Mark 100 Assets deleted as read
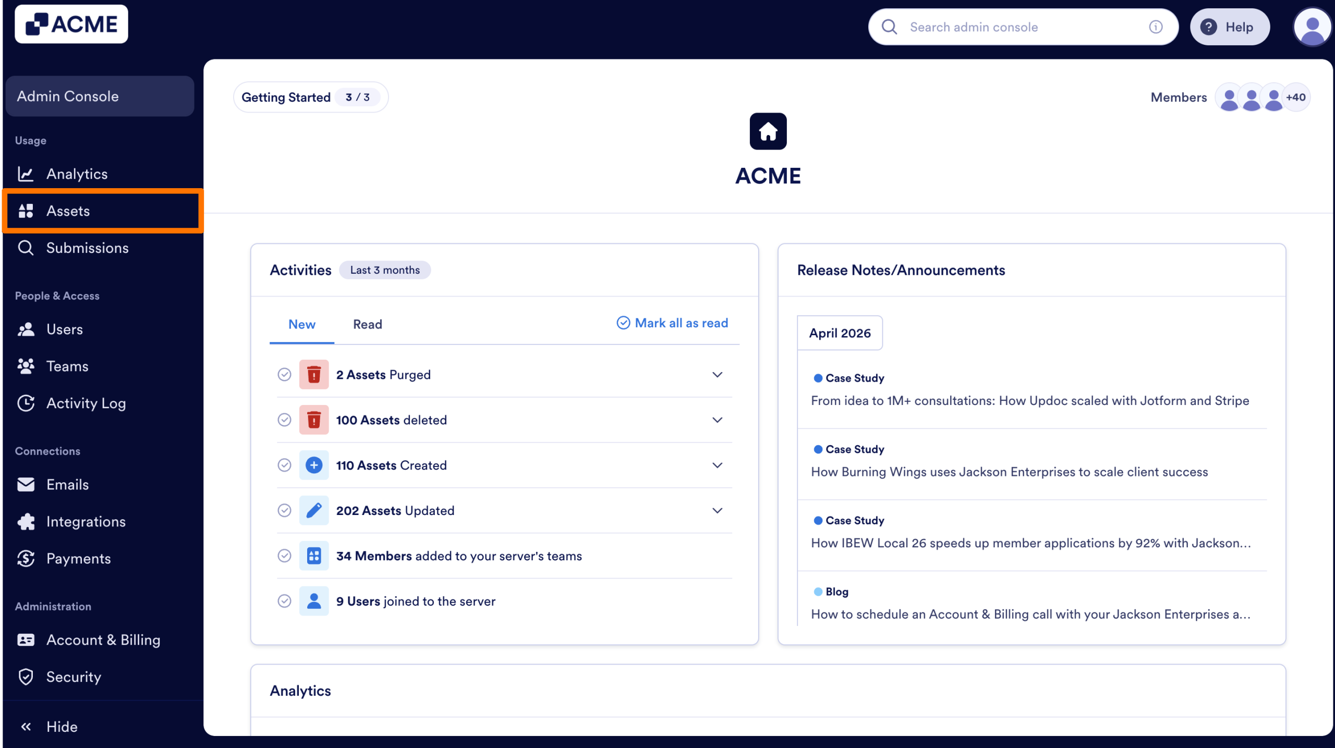Viewport: 1335px width, 748px height. (x=284, y=420)
